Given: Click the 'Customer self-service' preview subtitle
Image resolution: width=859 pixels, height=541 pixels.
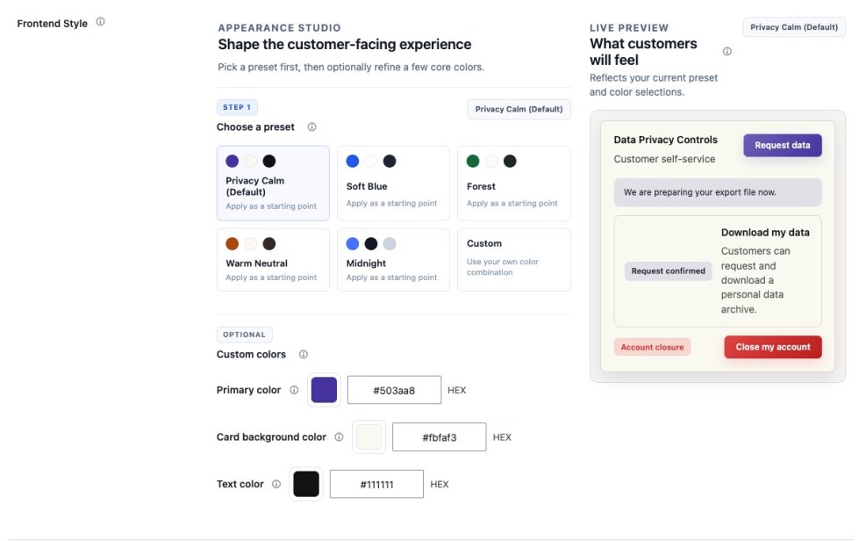Looking at the screenshot, I should [x=664, y=160].
